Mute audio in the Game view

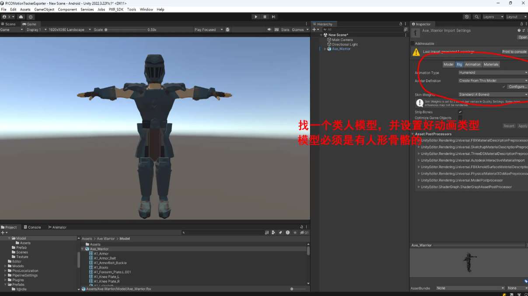point(269,30)
